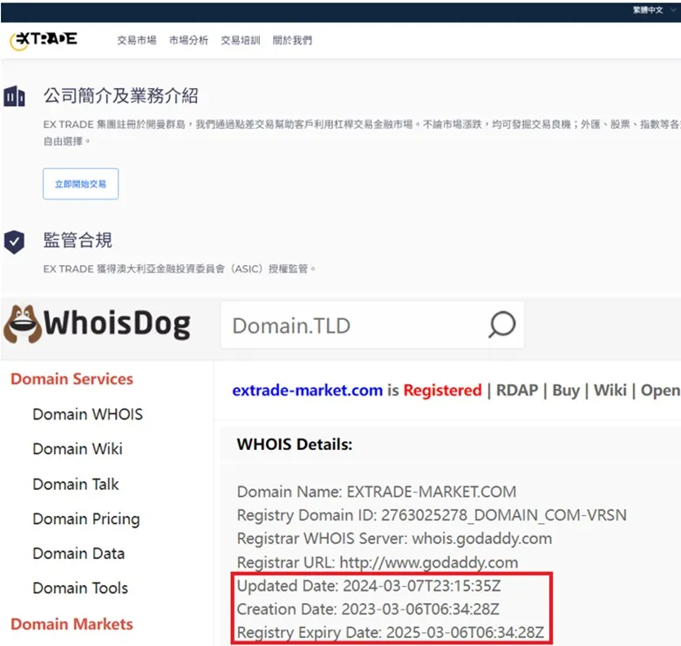Open the Domain Data page

78,554
